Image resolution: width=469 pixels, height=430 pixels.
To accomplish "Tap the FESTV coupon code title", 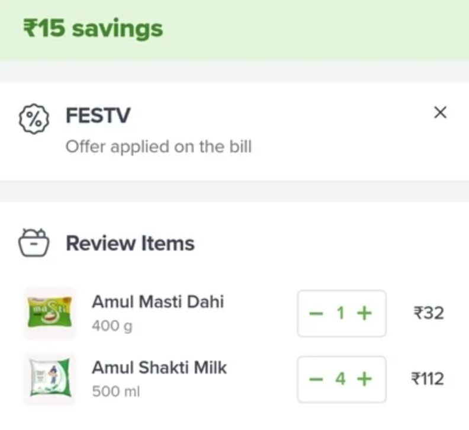I will tap(98, 115).
